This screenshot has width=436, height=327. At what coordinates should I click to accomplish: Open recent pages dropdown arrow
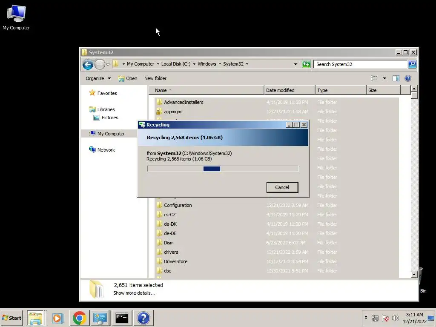click(108, 65)
